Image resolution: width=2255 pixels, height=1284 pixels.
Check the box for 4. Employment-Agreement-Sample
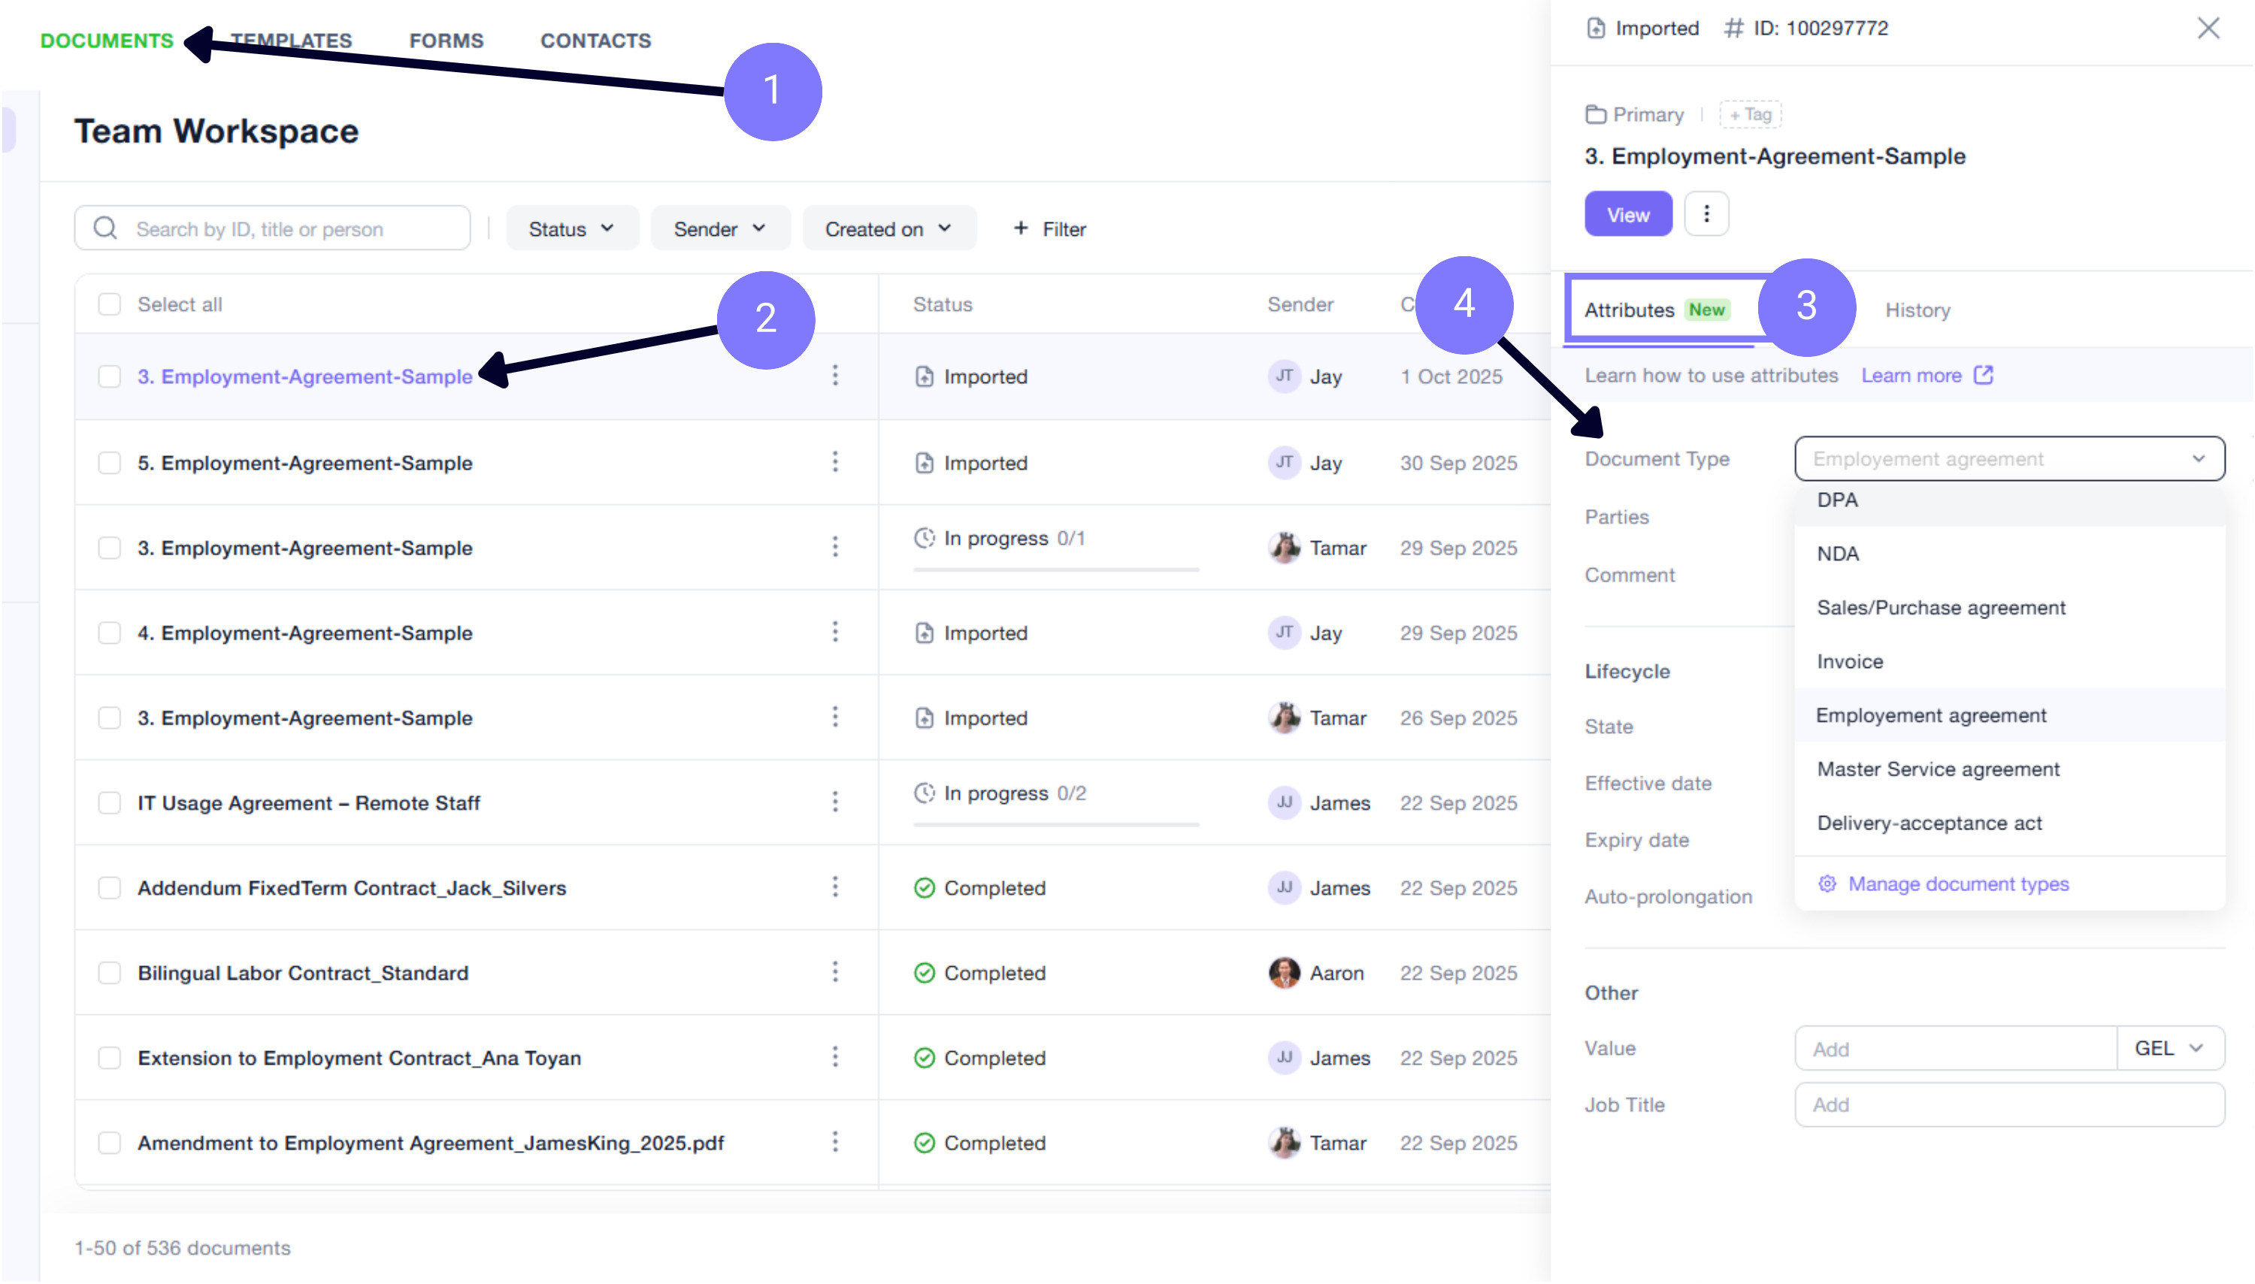click(x=110, y=633)
